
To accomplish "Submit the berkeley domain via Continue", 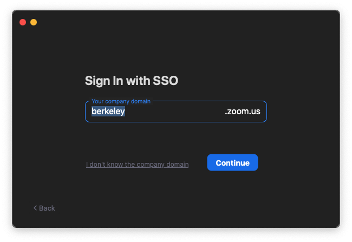I will (232, 162).
